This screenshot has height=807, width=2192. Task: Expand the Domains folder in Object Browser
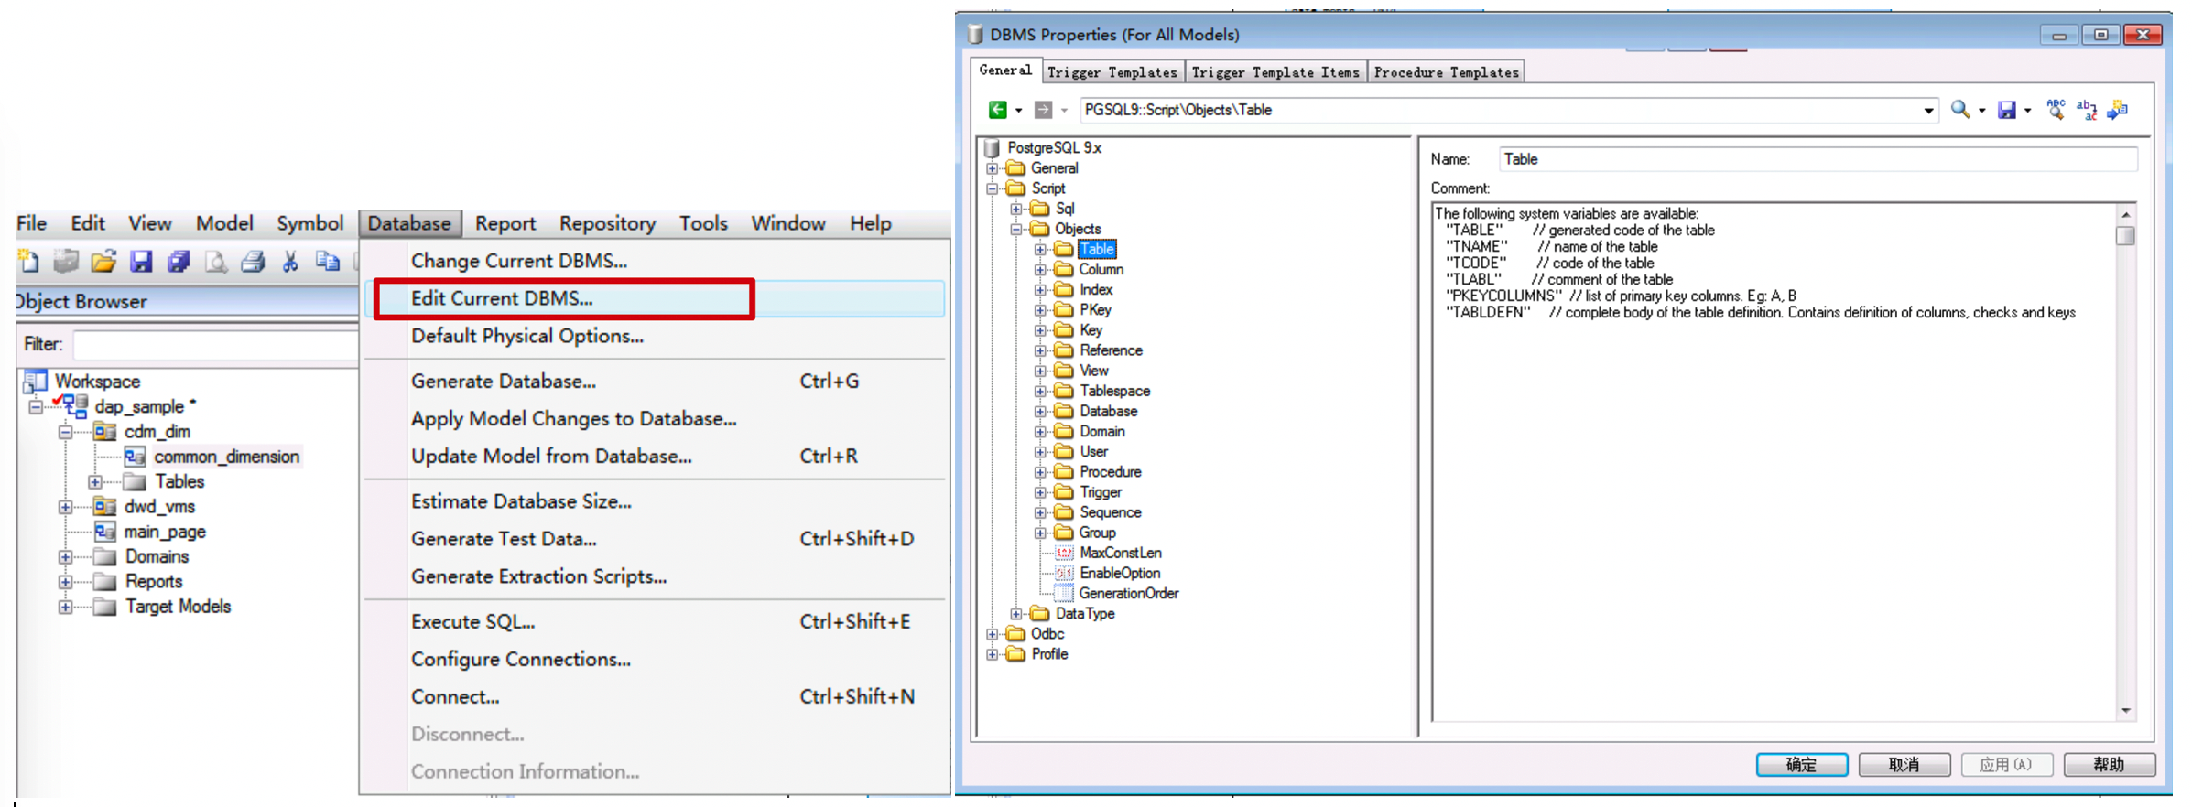point(65,557)
